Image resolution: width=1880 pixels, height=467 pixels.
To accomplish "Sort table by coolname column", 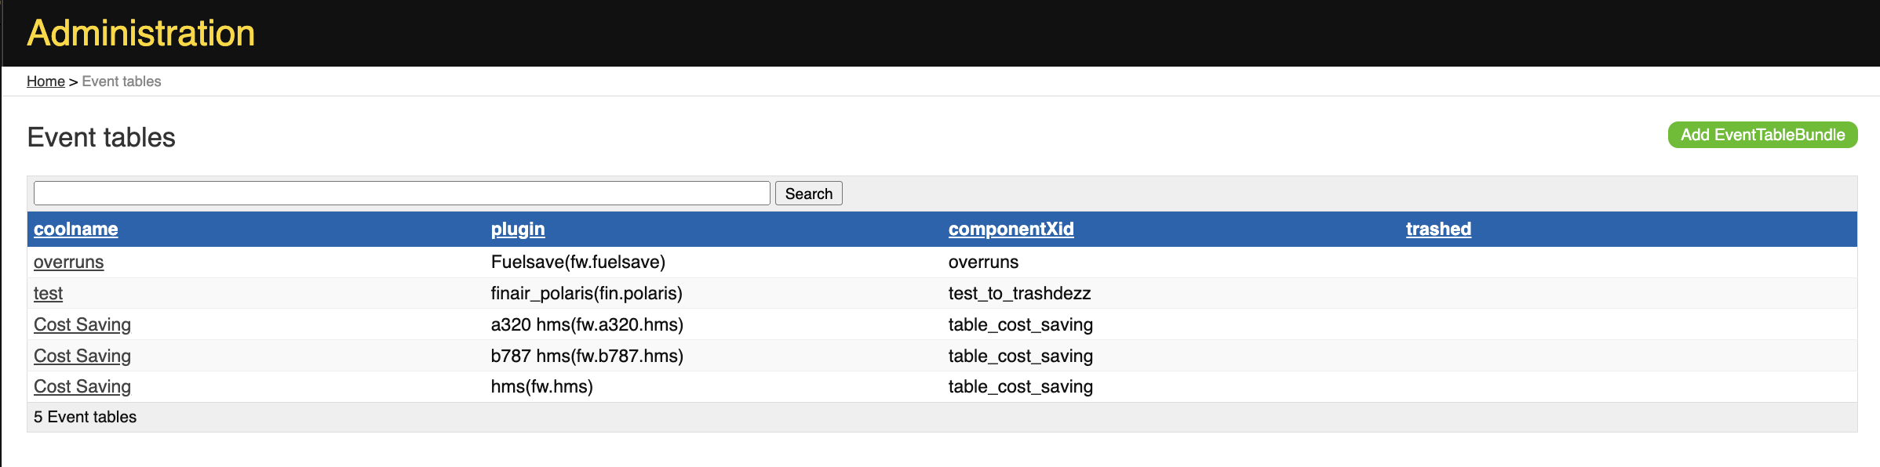I will [76, 229].
